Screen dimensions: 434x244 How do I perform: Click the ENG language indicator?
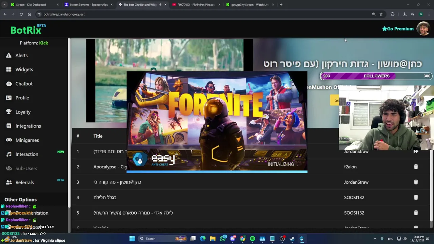pyautogui.click(x=391, y=239)
